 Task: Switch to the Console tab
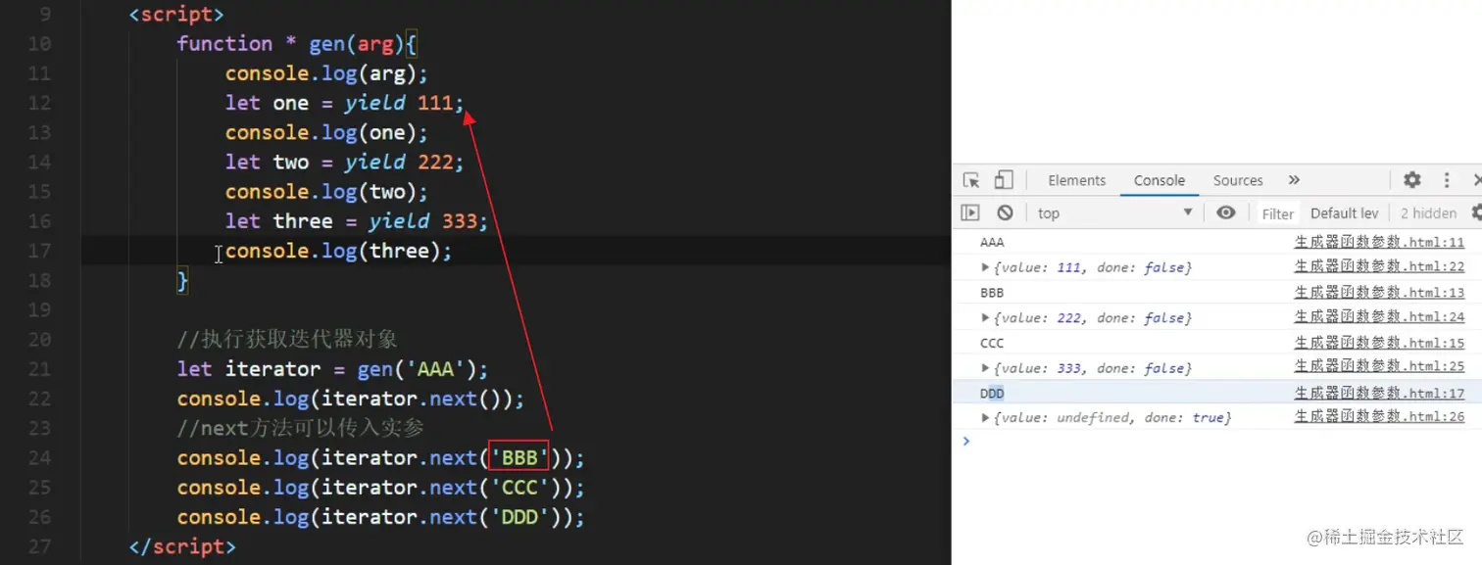[x=1160, y=180]
